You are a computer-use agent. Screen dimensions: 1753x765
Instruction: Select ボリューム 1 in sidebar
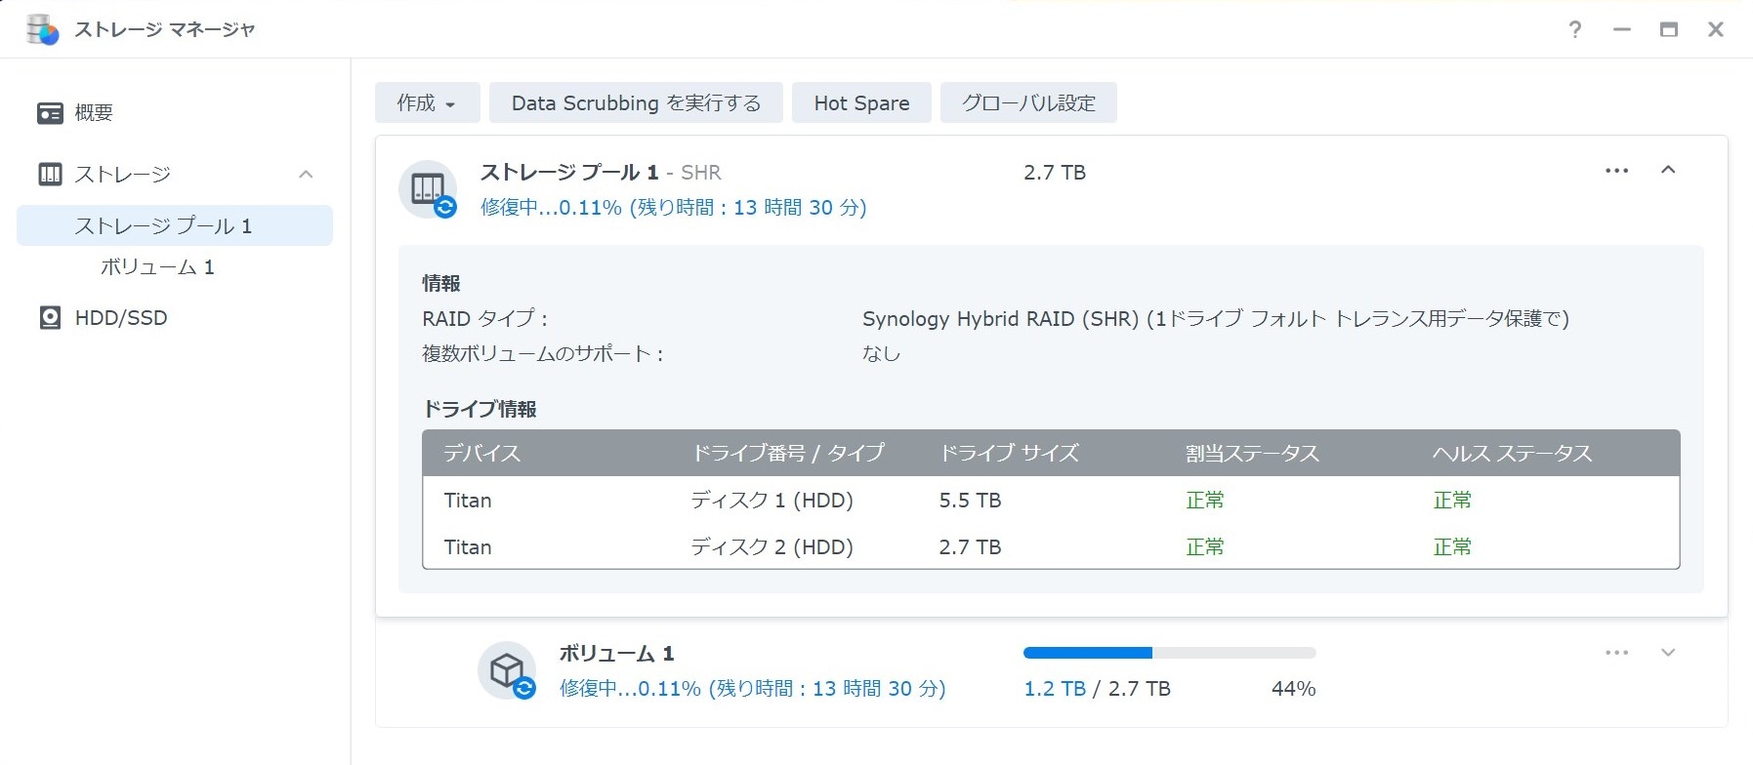pos(157,267)
